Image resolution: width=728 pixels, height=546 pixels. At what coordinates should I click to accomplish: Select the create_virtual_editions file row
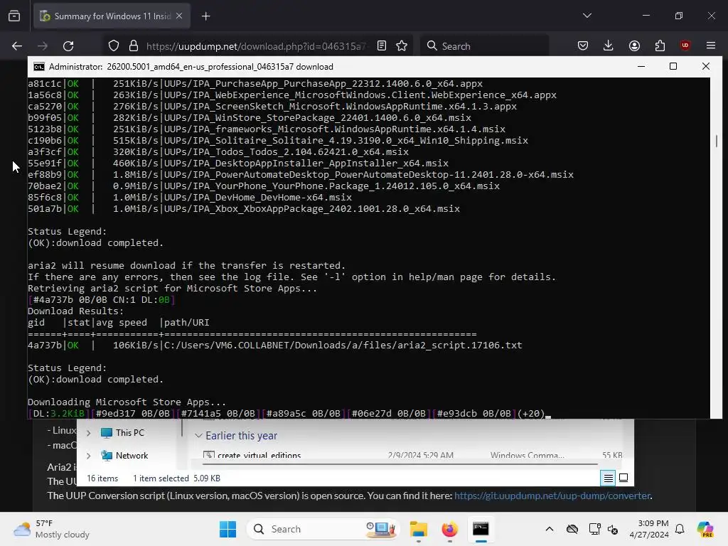413,455
